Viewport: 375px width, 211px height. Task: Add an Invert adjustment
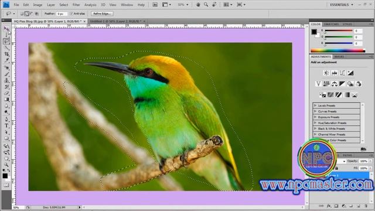point(322,95)
